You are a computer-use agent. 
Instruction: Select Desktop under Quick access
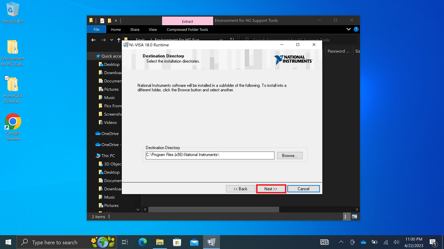pos(109,64)
